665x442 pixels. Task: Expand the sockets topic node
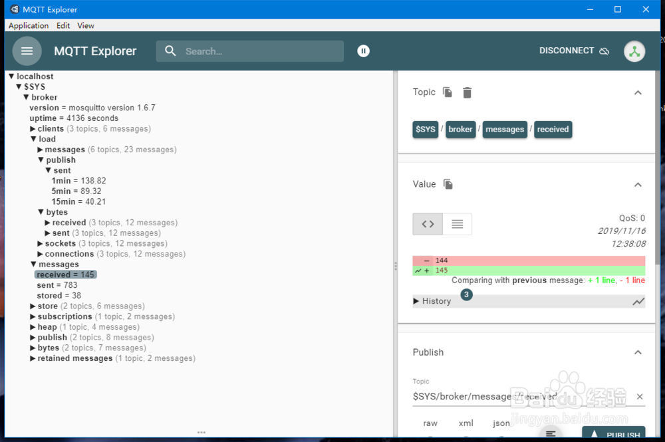(x=40, y=243)
